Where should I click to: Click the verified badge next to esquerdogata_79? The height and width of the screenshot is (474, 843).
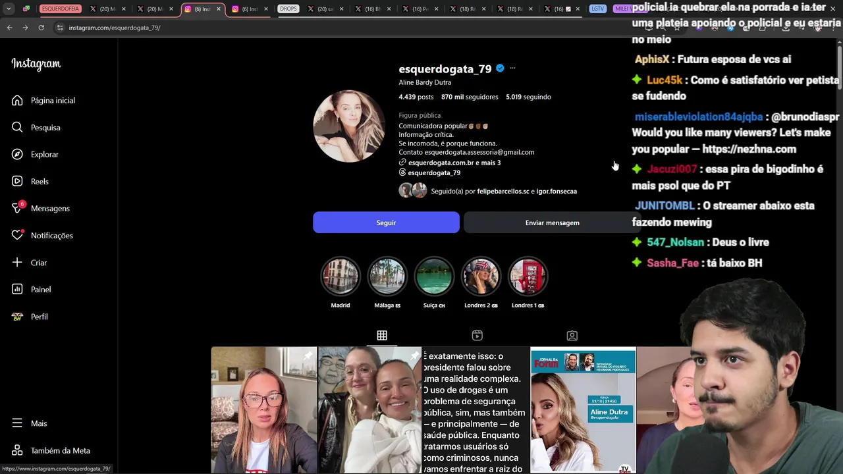click(x=500, y=68)
